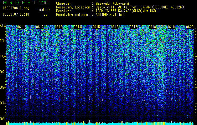Image resolution: width=197 pixels, height=125 pixels.
Task: Select the 0618 time marker
Action: pos(152,27)
